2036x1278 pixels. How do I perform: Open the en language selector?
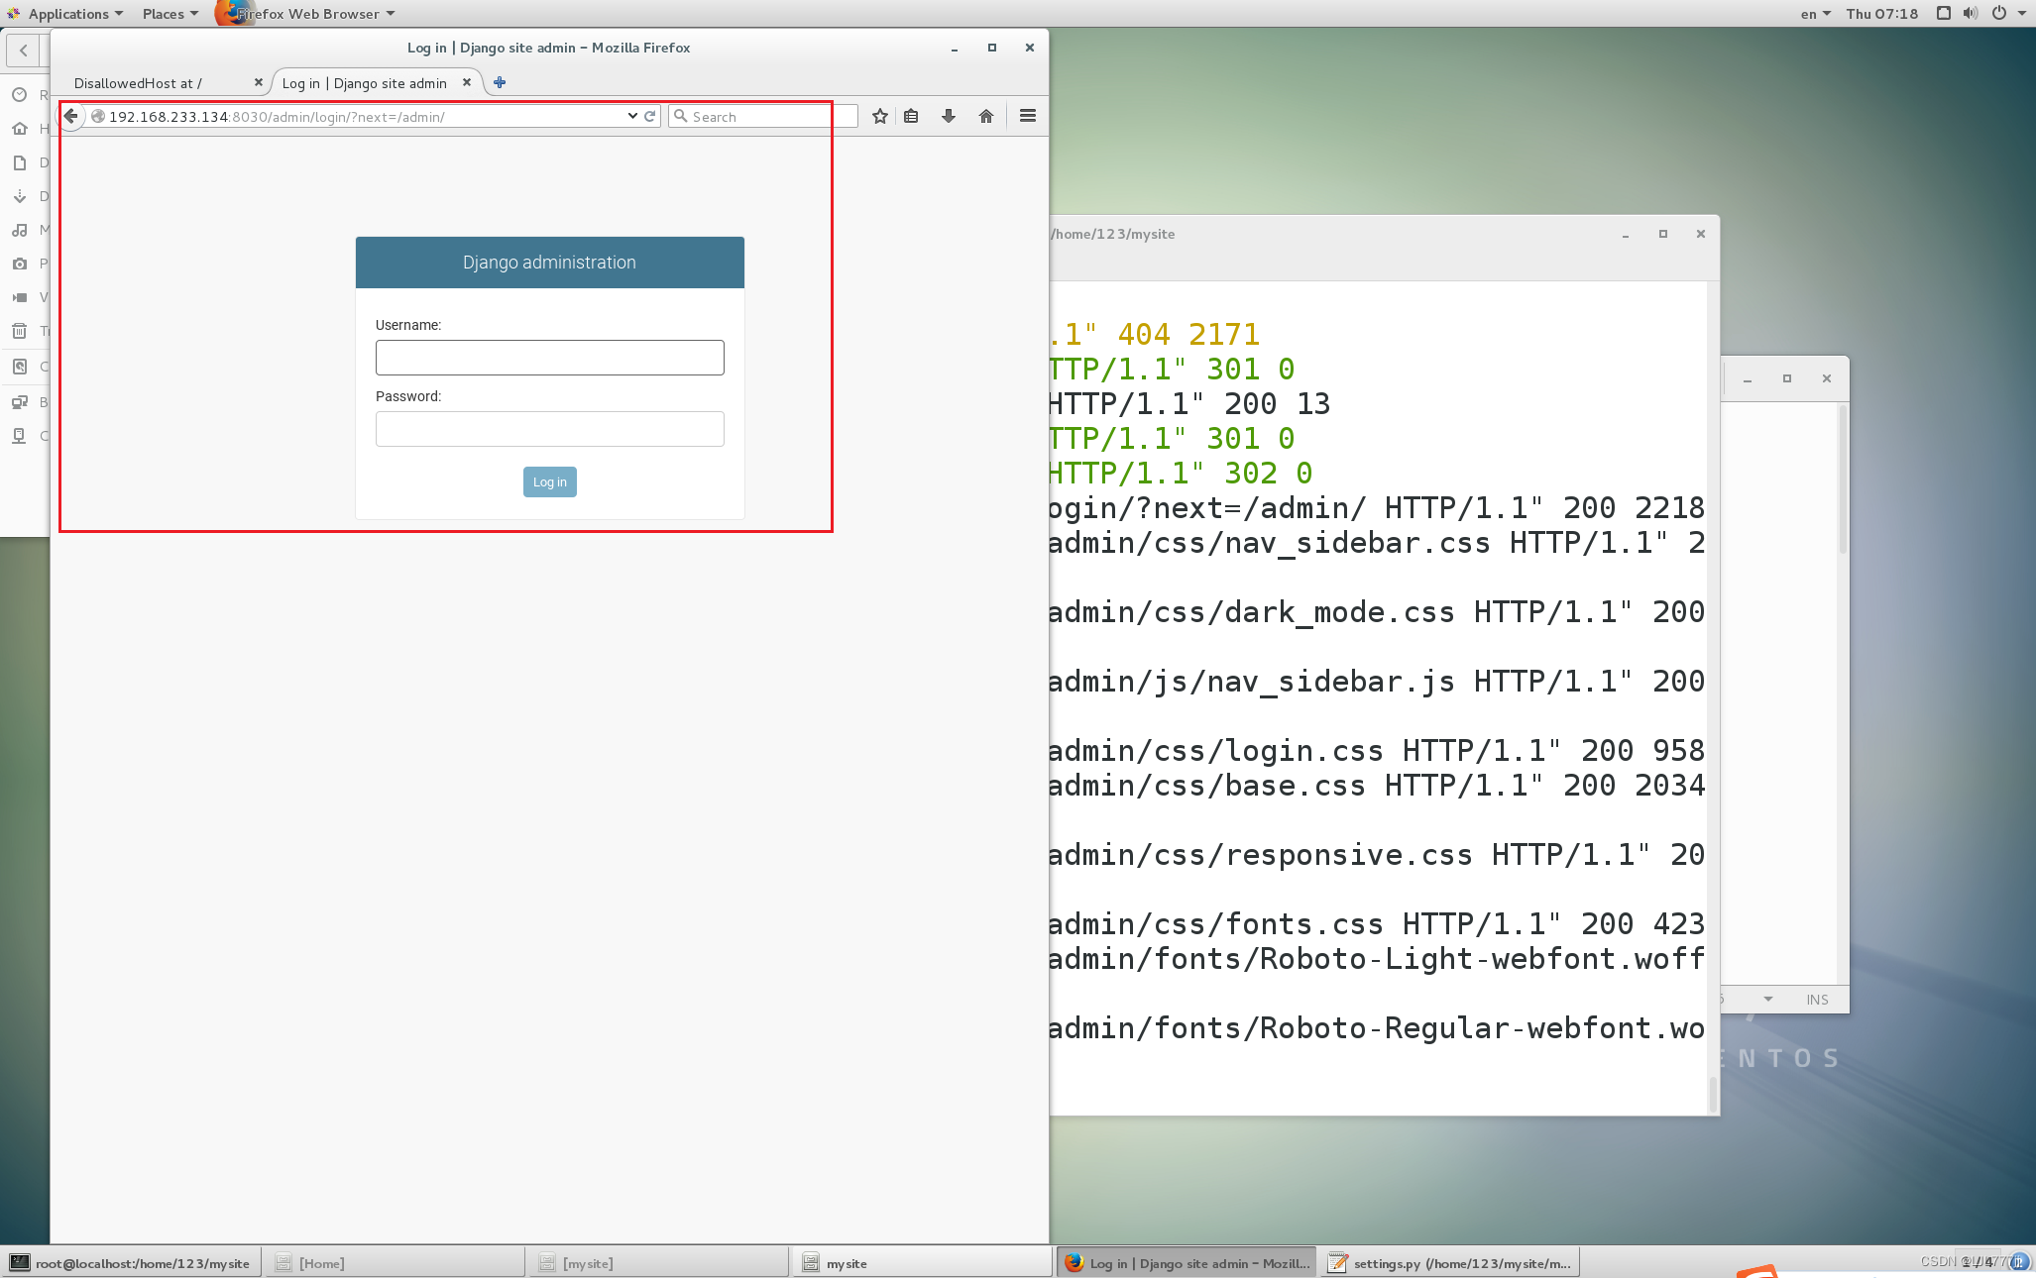pyautogui.click(x=1815, y=13)
